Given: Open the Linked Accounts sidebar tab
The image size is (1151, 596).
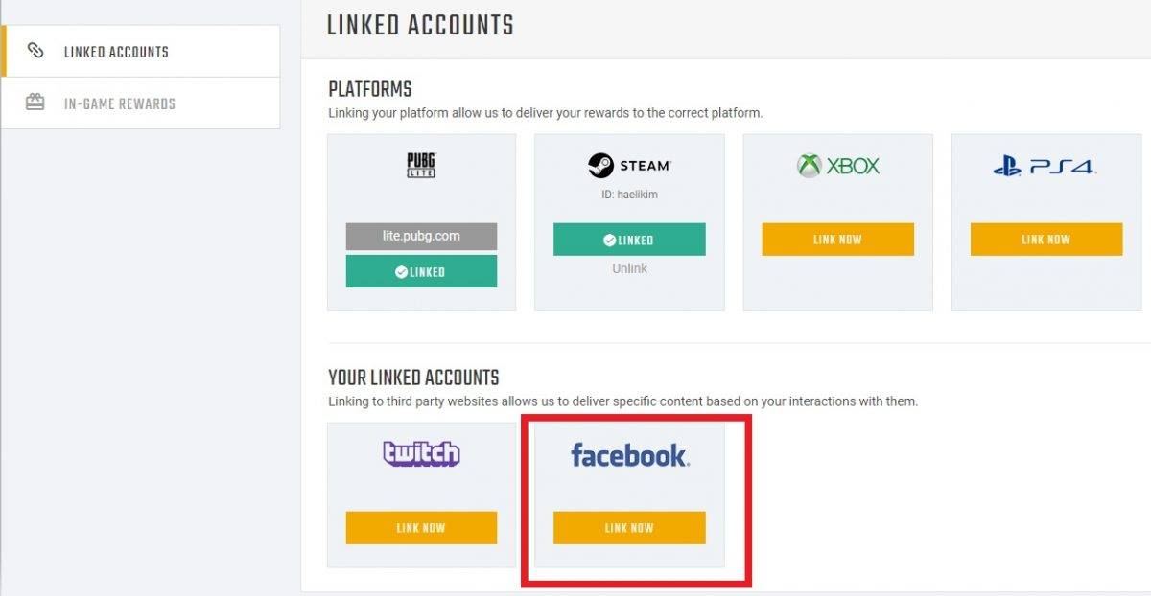Looking at the screenshot, I should (116, 52).
